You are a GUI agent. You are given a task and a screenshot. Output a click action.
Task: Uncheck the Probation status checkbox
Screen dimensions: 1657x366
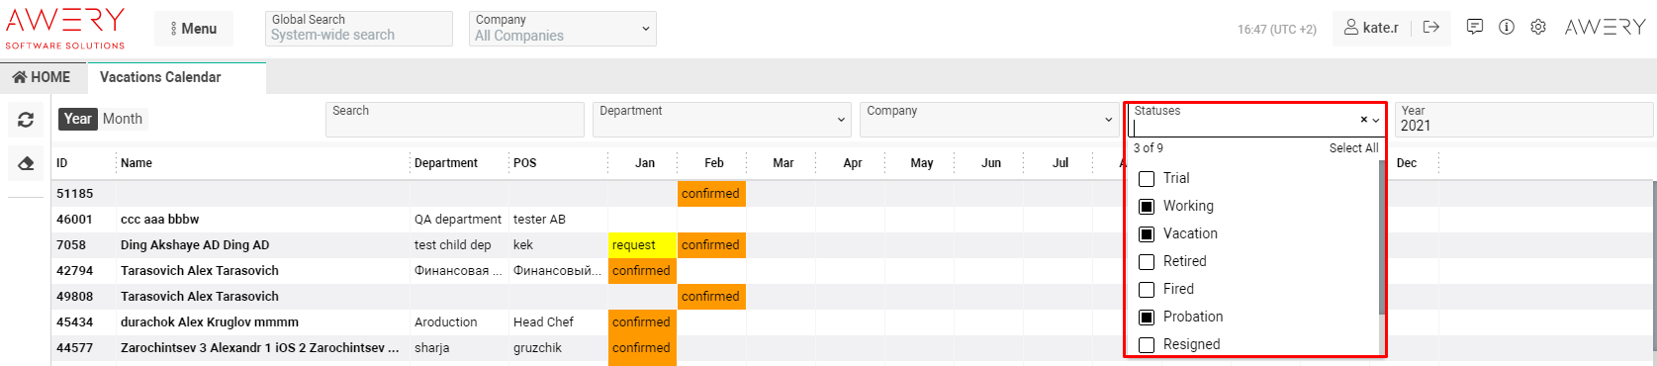(x=1147, y=318)
